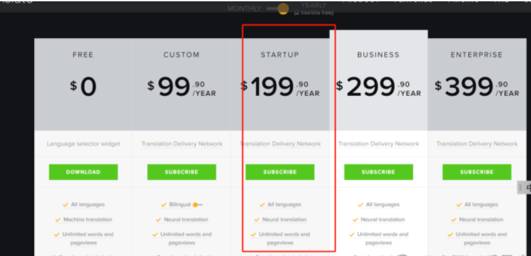Click checkmark beside Enterprise plan Neural translation
This screenshot has width=531, height=256.
[x=454, y=220]
